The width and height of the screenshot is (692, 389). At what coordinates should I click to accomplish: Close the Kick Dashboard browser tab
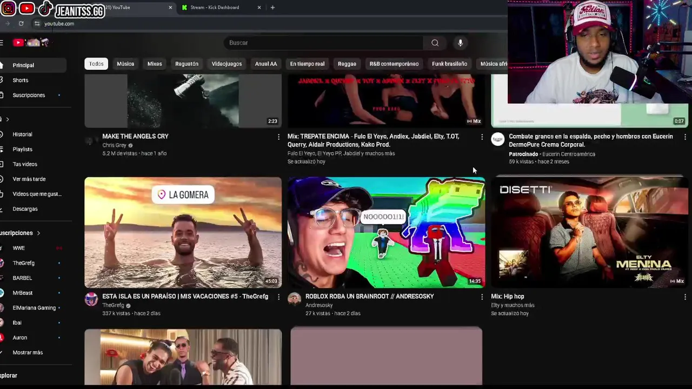[259, 8]
